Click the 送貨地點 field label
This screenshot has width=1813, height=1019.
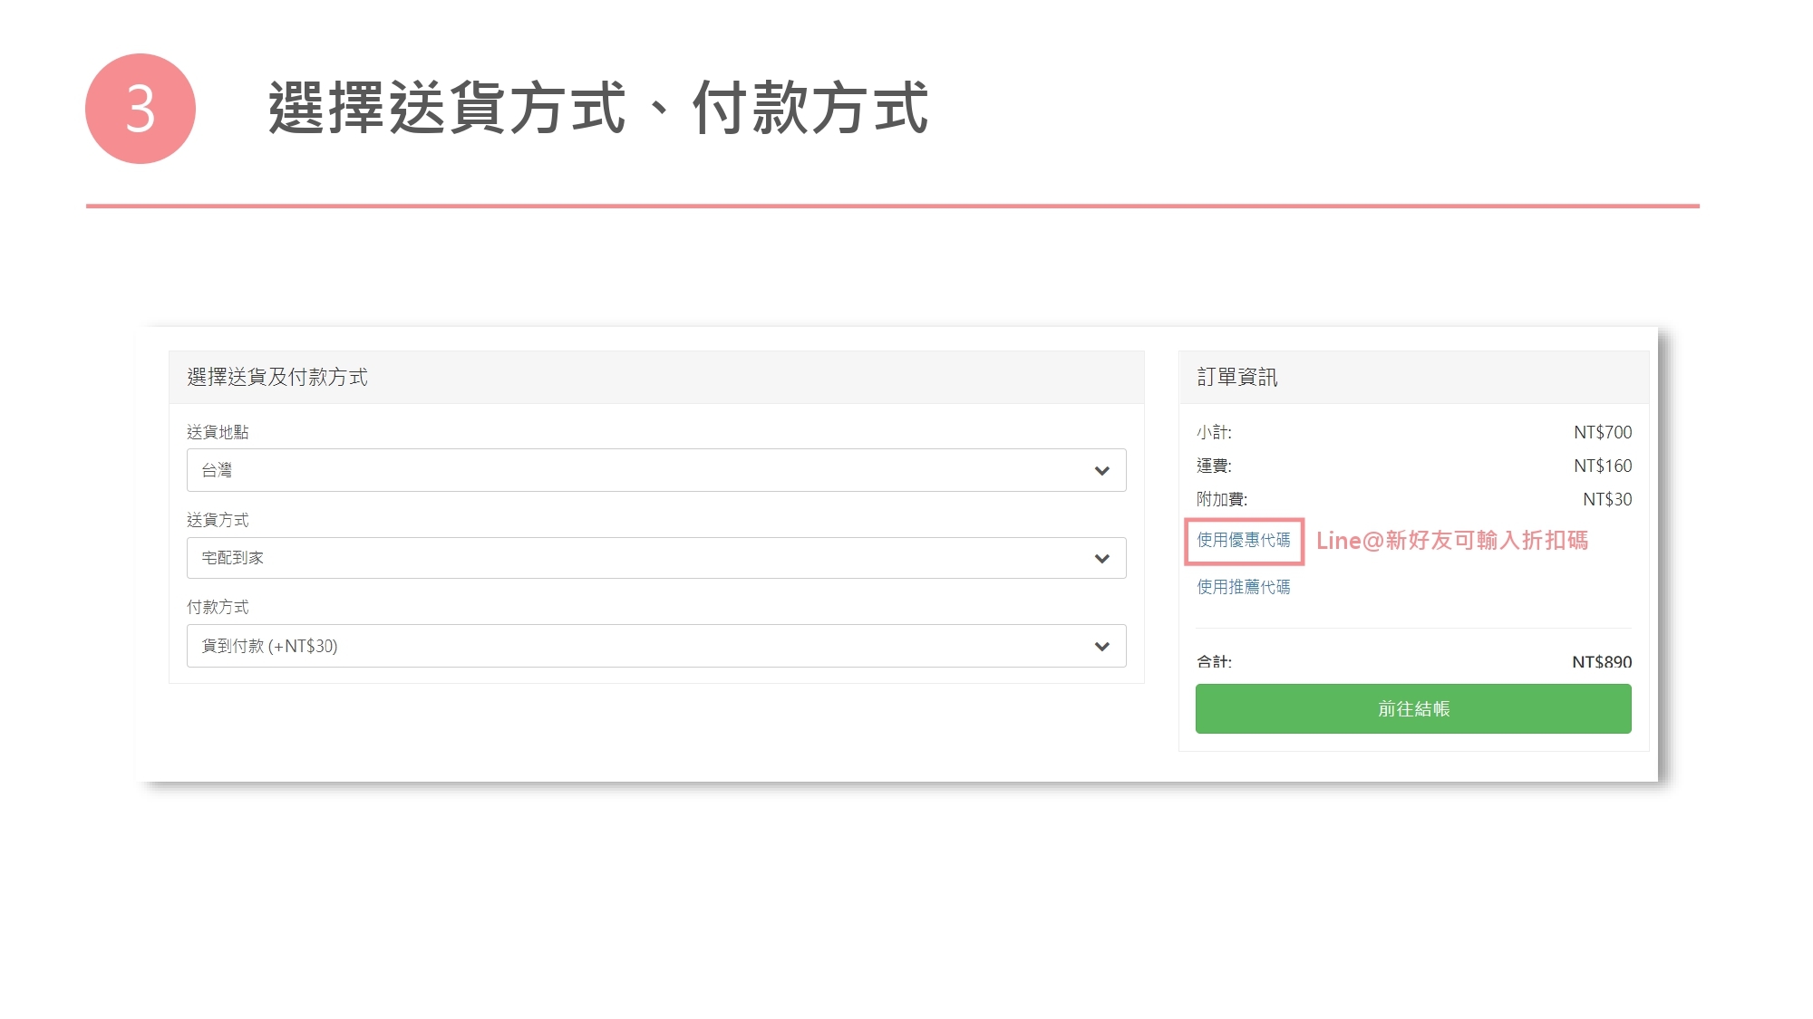point(218,432)
